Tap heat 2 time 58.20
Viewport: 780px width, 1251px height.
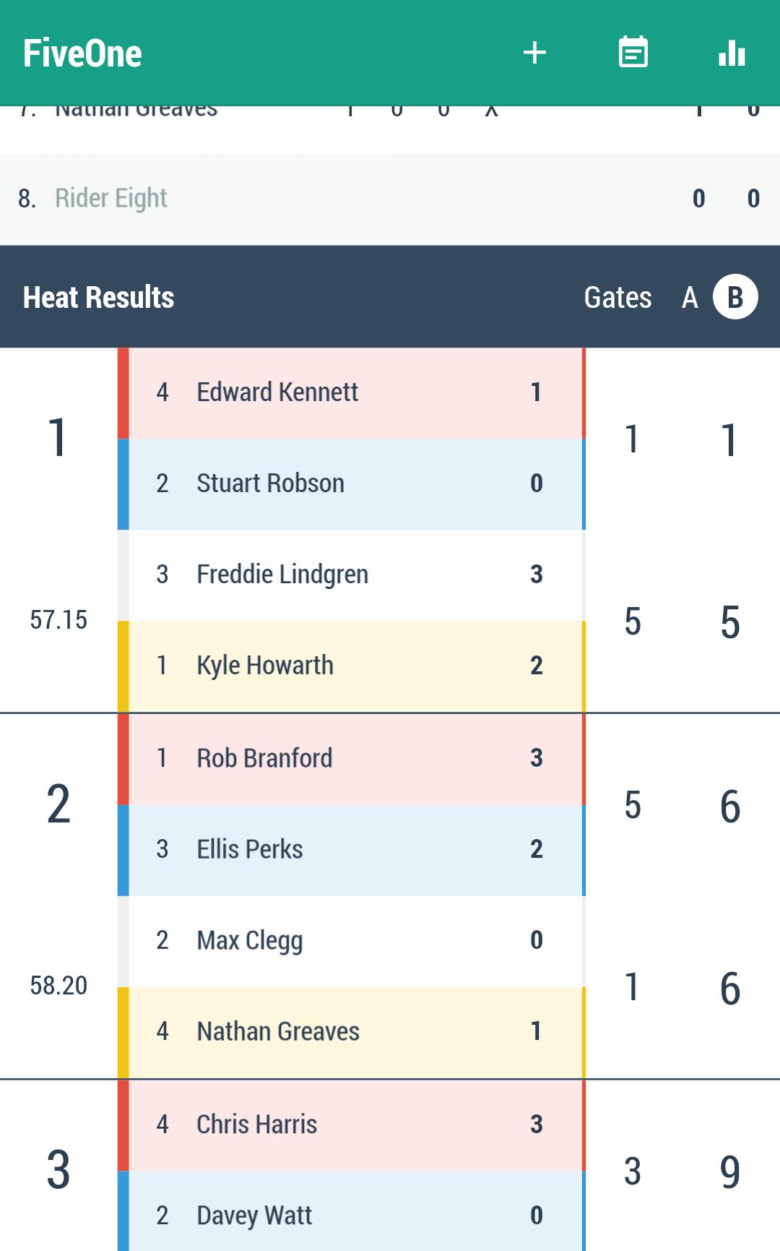tap(58, 985)
